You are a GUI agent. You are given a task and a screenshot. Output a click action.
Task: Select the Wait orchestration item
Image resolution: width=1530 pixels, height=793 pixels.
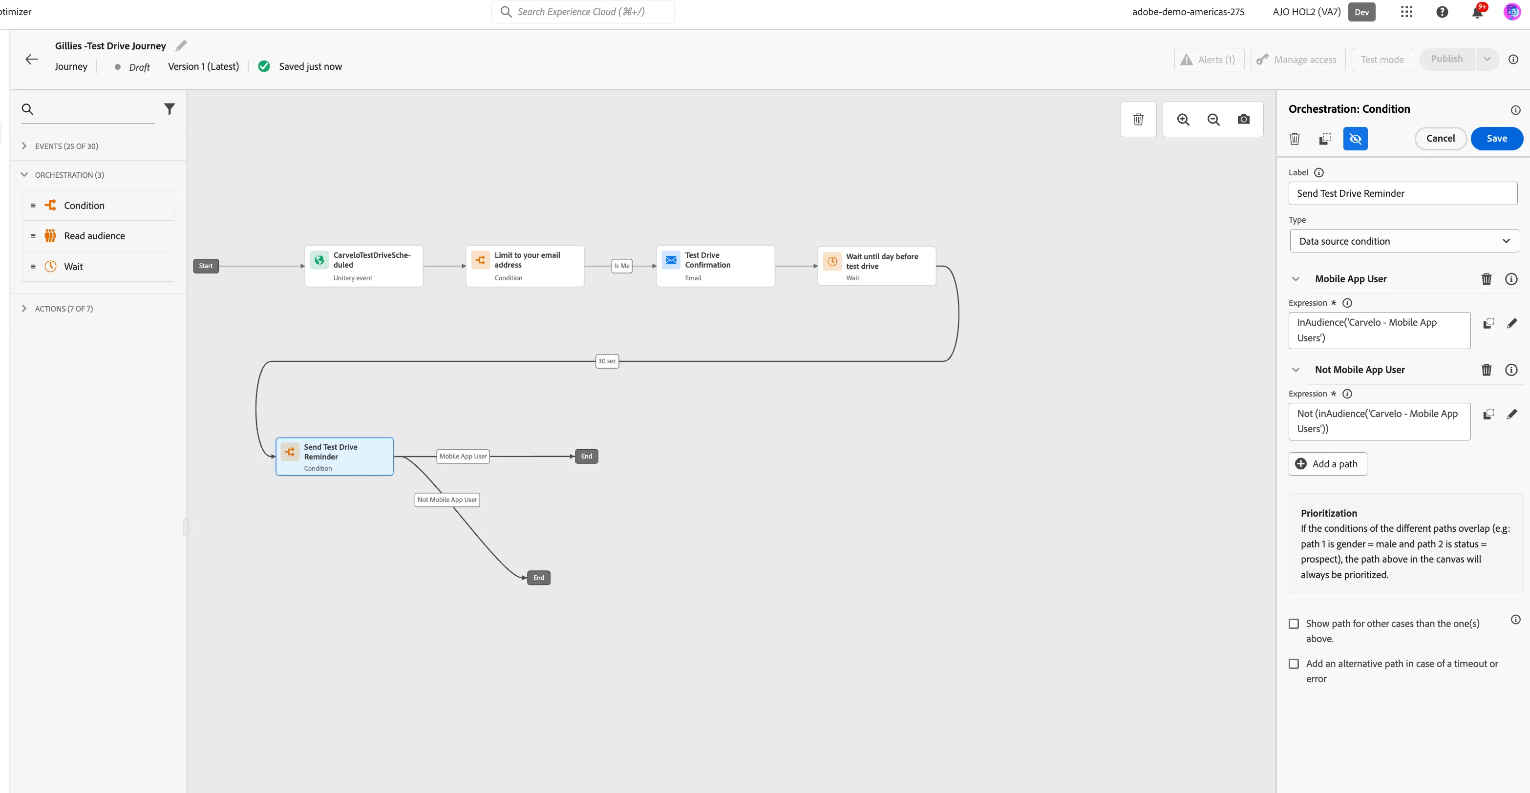98,267
